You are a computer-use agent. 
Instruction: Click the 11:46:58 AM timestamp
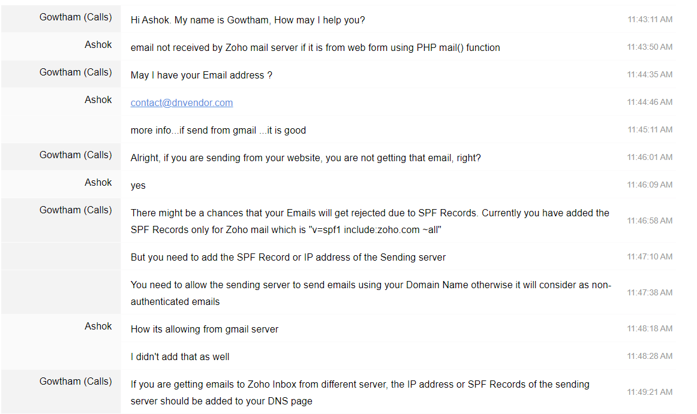pos(650,220)
